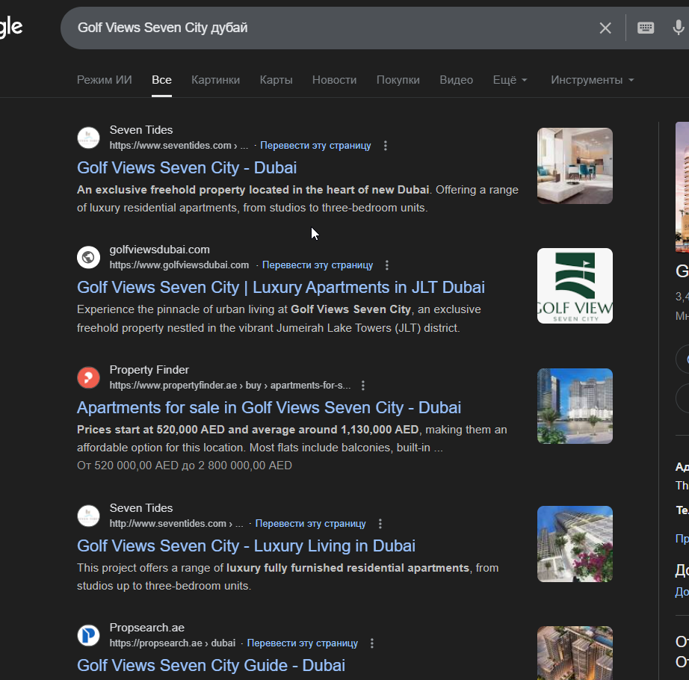Translate the first Seven Tides result page
Viewport: 689px width, 680px height.
(x=315, y=146)
